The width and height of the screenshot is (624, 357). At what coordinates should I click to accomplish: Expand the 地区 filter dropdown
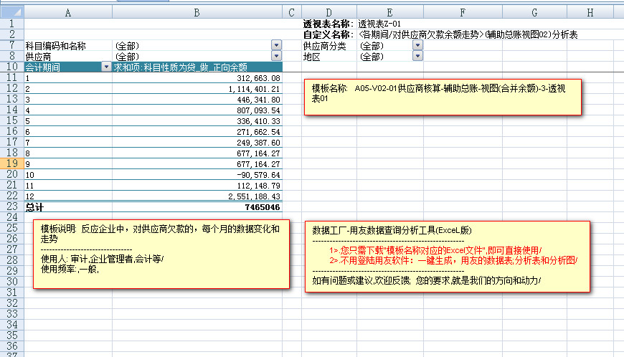(417, 56)
